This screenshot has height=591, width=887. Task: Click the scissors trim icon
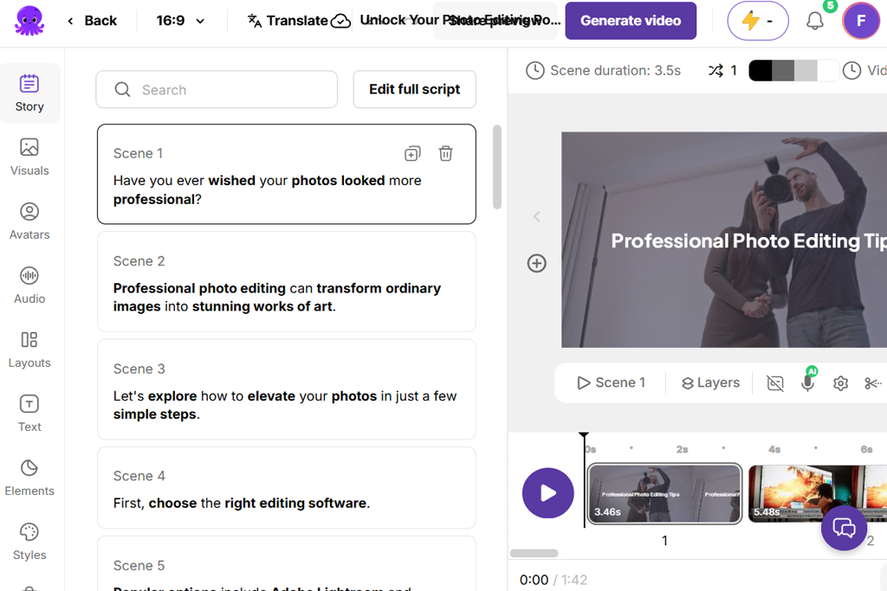coord(873,383)
